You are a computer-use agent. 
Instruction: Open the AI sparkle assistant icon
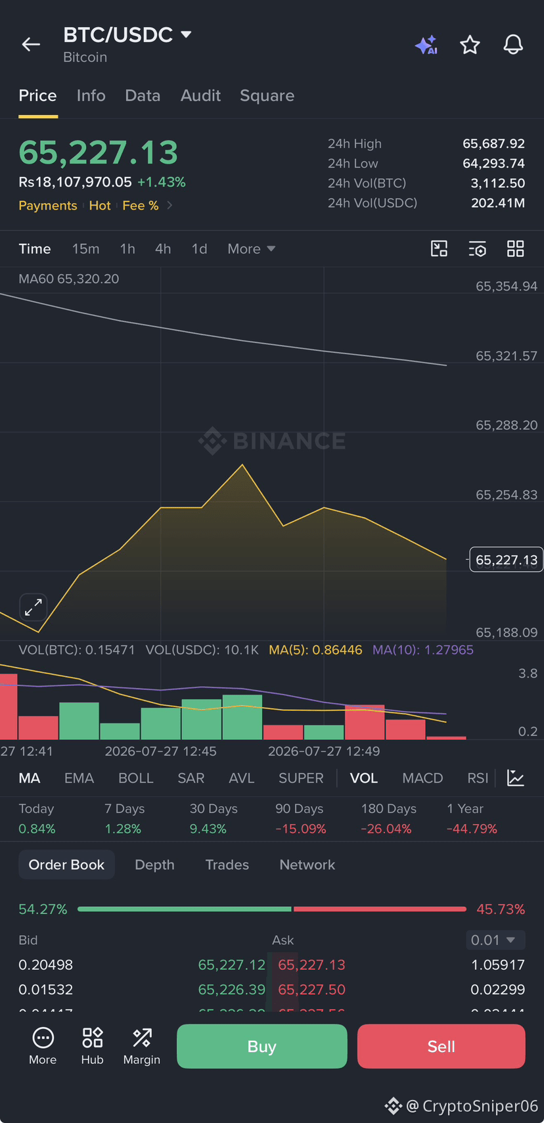426,45
